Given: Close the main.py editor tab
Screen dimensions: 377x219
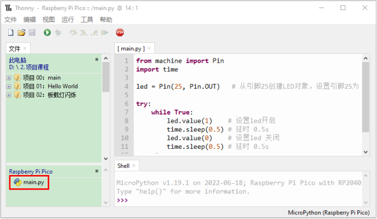Looking at the screenshot, I should click(x=149, y=48).
